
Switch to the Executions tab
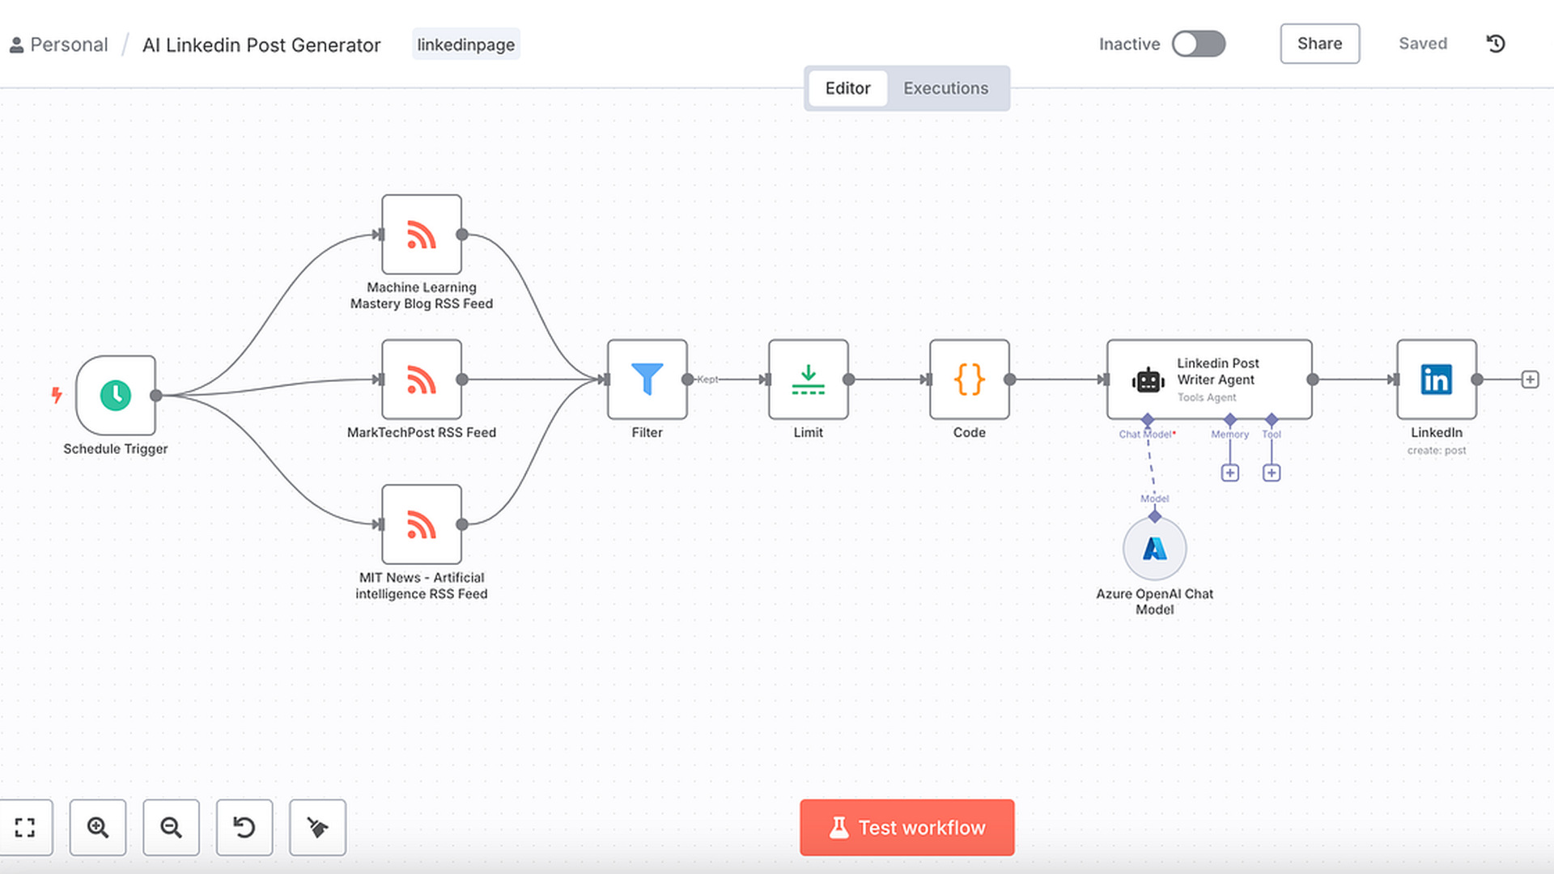(x=945, y=88)
